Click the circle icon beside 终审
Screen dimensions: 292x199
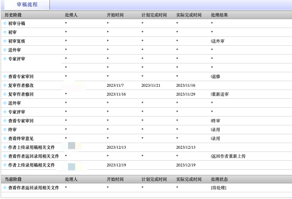point(5,130)
